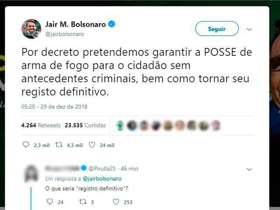
Task: Retweet the main Bolsonaro tweet
Action: pyautogui.click(x=59, y=145)
